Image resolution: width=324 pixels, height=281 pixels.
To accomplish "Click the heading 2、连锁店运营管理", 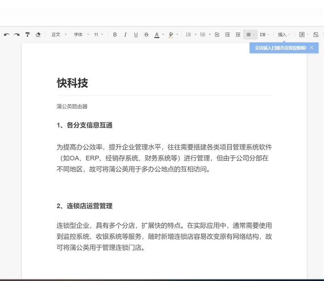I will (85, 206).
